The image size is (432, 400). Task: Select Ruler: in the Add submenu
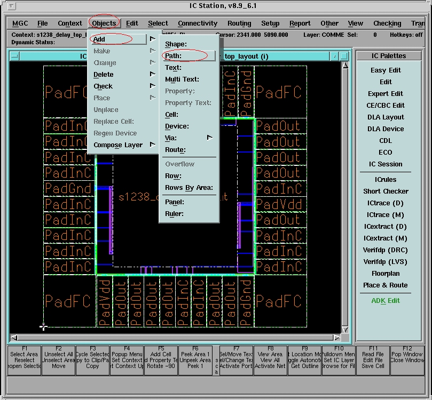(174, 214)
